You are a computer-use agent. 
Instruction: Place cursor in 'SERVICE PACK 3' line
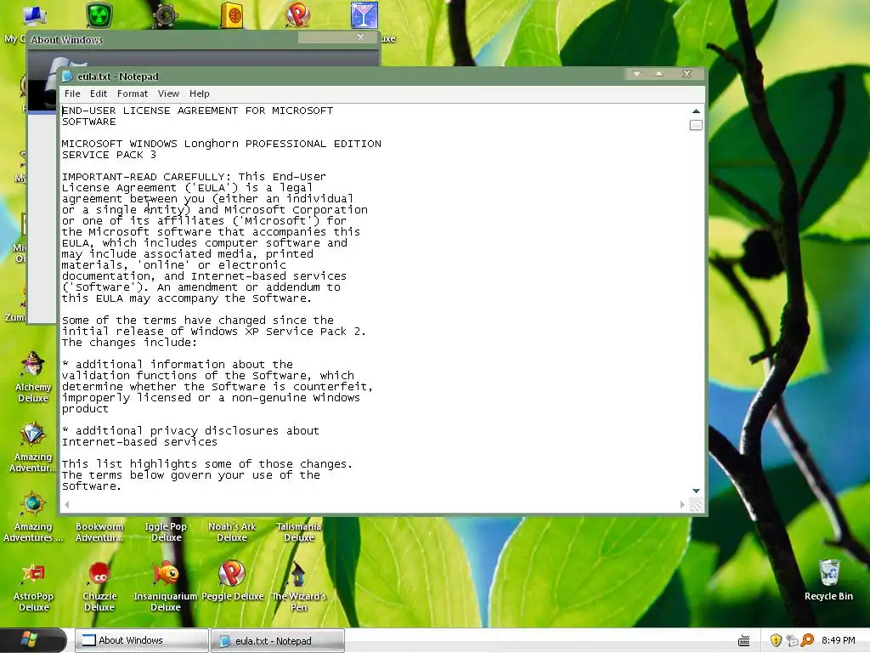pos(109,155)
